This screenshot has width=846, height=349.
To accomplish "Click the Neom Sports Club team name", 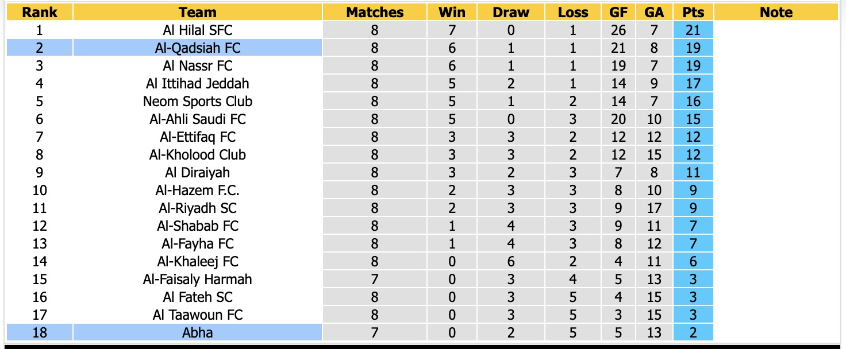I will 198,101.
